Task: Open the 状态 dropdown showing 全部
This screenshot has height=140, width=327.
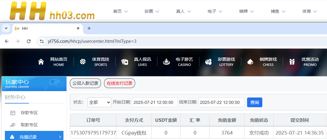Action: (x=99, y=102)
